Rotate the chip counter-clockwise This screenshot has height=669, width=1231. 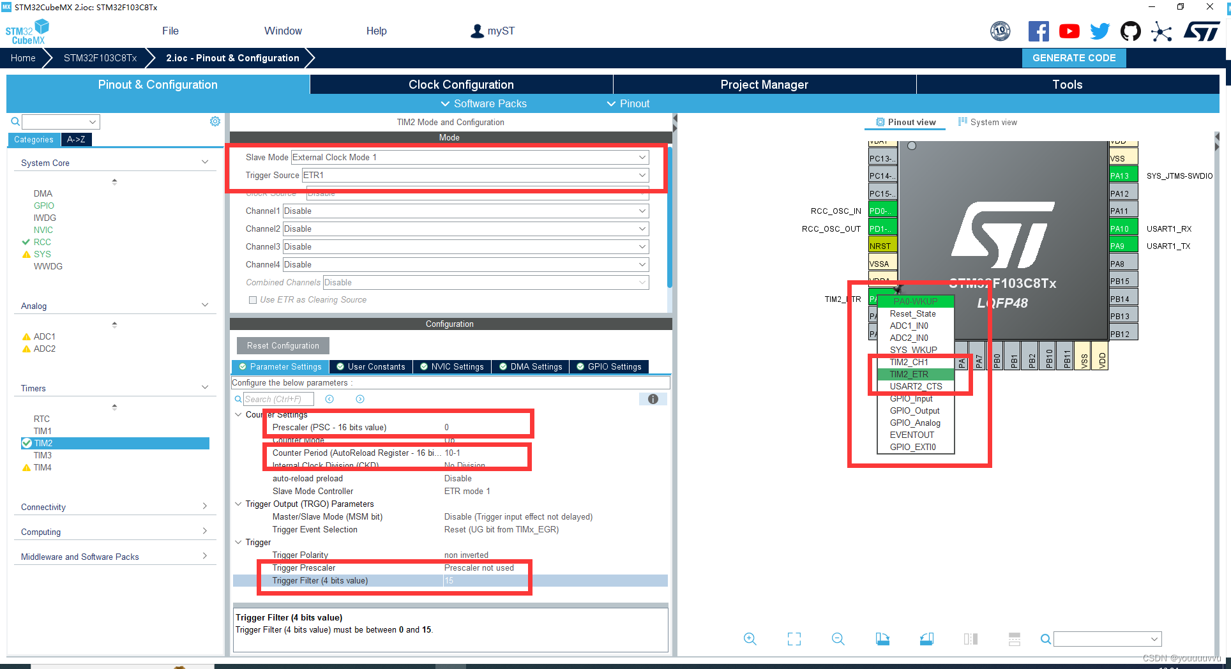(x=926, y=639)
